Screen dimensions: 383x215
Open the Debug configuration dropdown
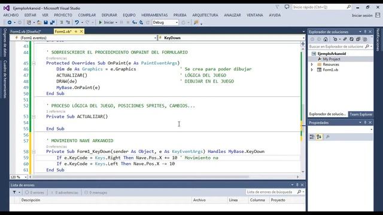click(177, 23)
